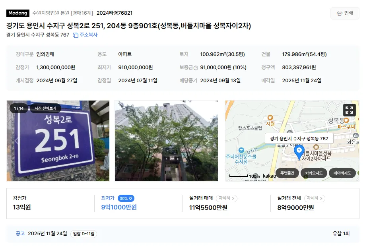
Task: Select the 시월 cafe marker on map
Action: pyautogui.click(x=270, y=117)
